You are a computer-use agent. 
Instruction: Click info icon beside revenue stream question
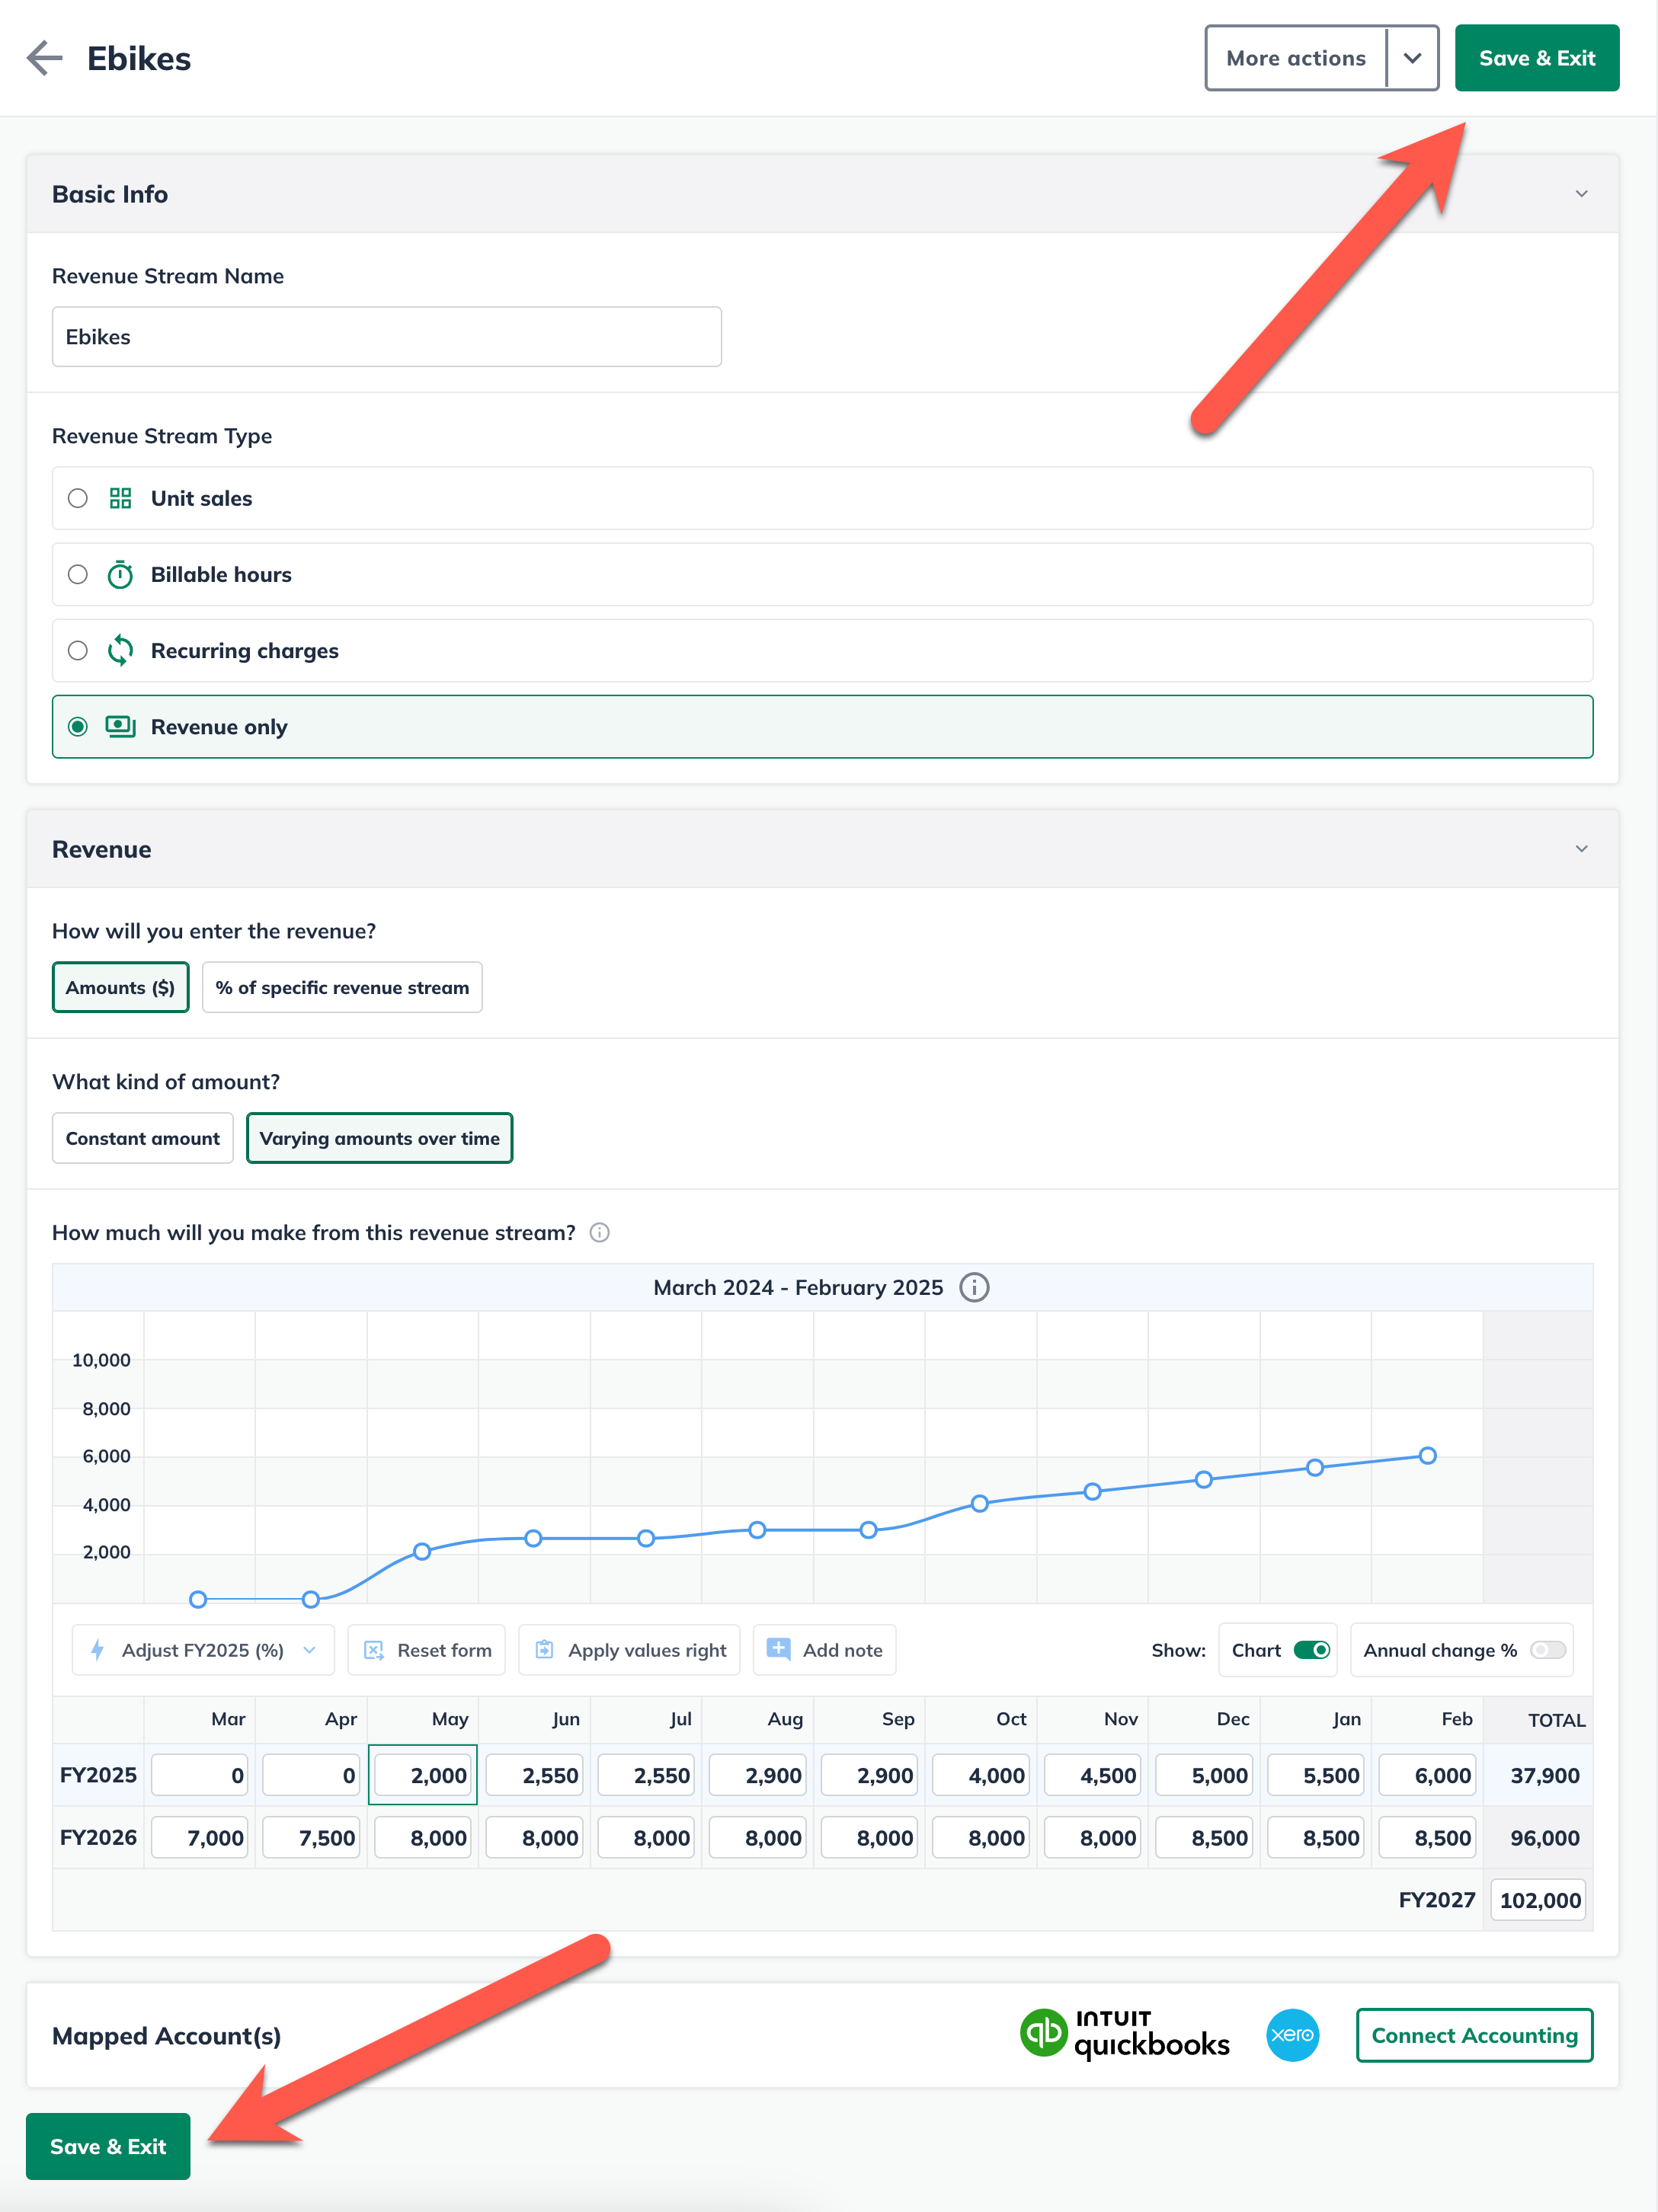coord(600,1233)
